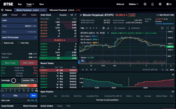Expand chart style dropdown arrow

coord(111,28)
